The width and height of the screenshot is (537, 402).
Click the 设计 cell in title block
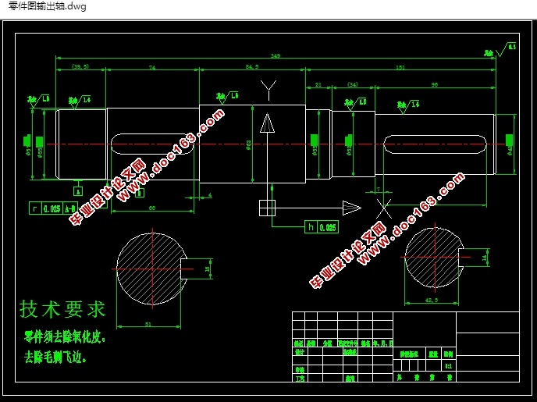(x=300, y=352)
